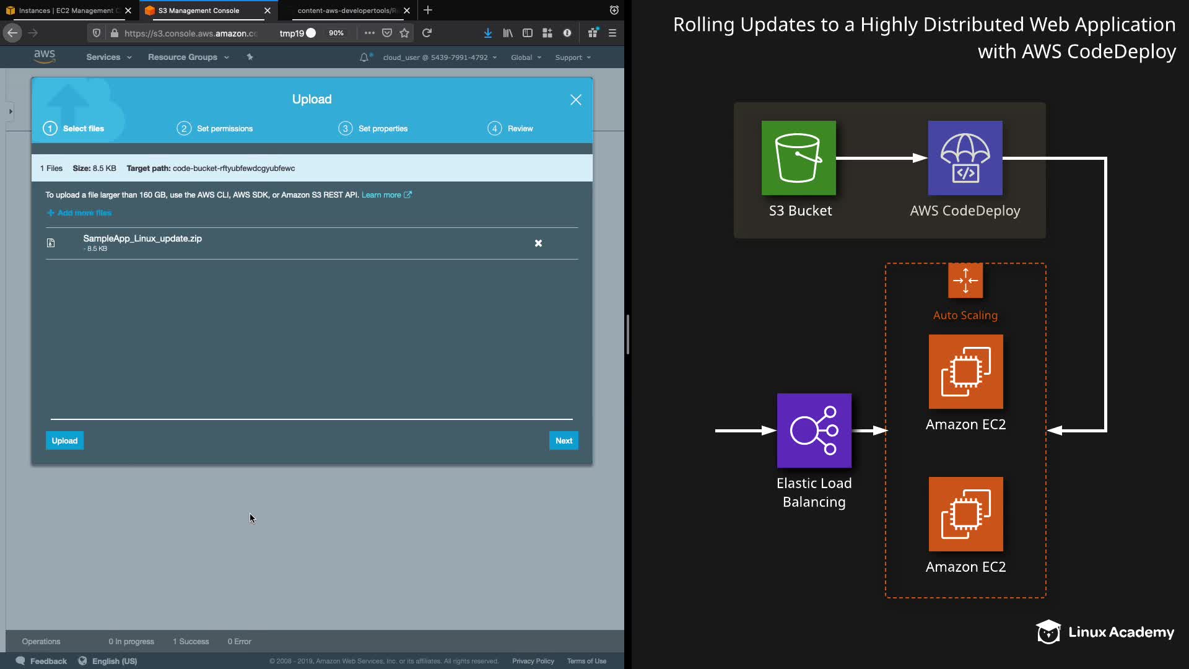Toggle the Firefox sidebar view
1189x669 pixels.
(528, 33)
